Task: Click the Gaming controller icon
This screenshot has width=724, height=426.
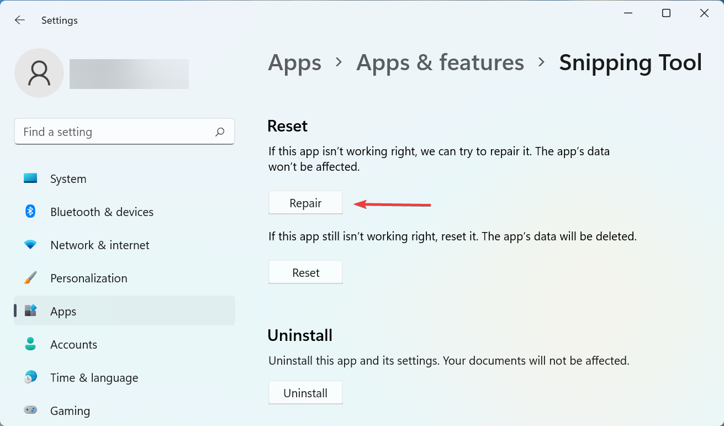Action: pyautogui.click(x=30, y=411)
